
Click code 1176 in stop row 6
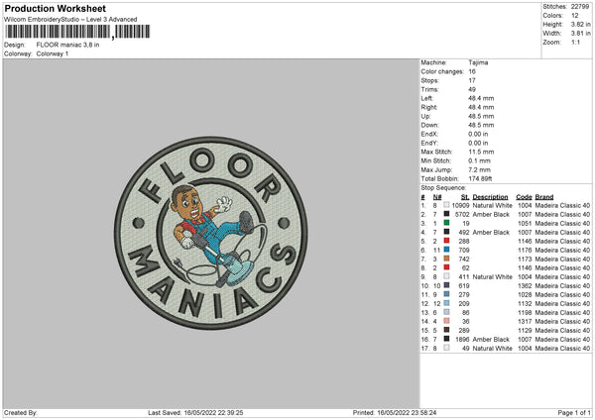(525, 251)
